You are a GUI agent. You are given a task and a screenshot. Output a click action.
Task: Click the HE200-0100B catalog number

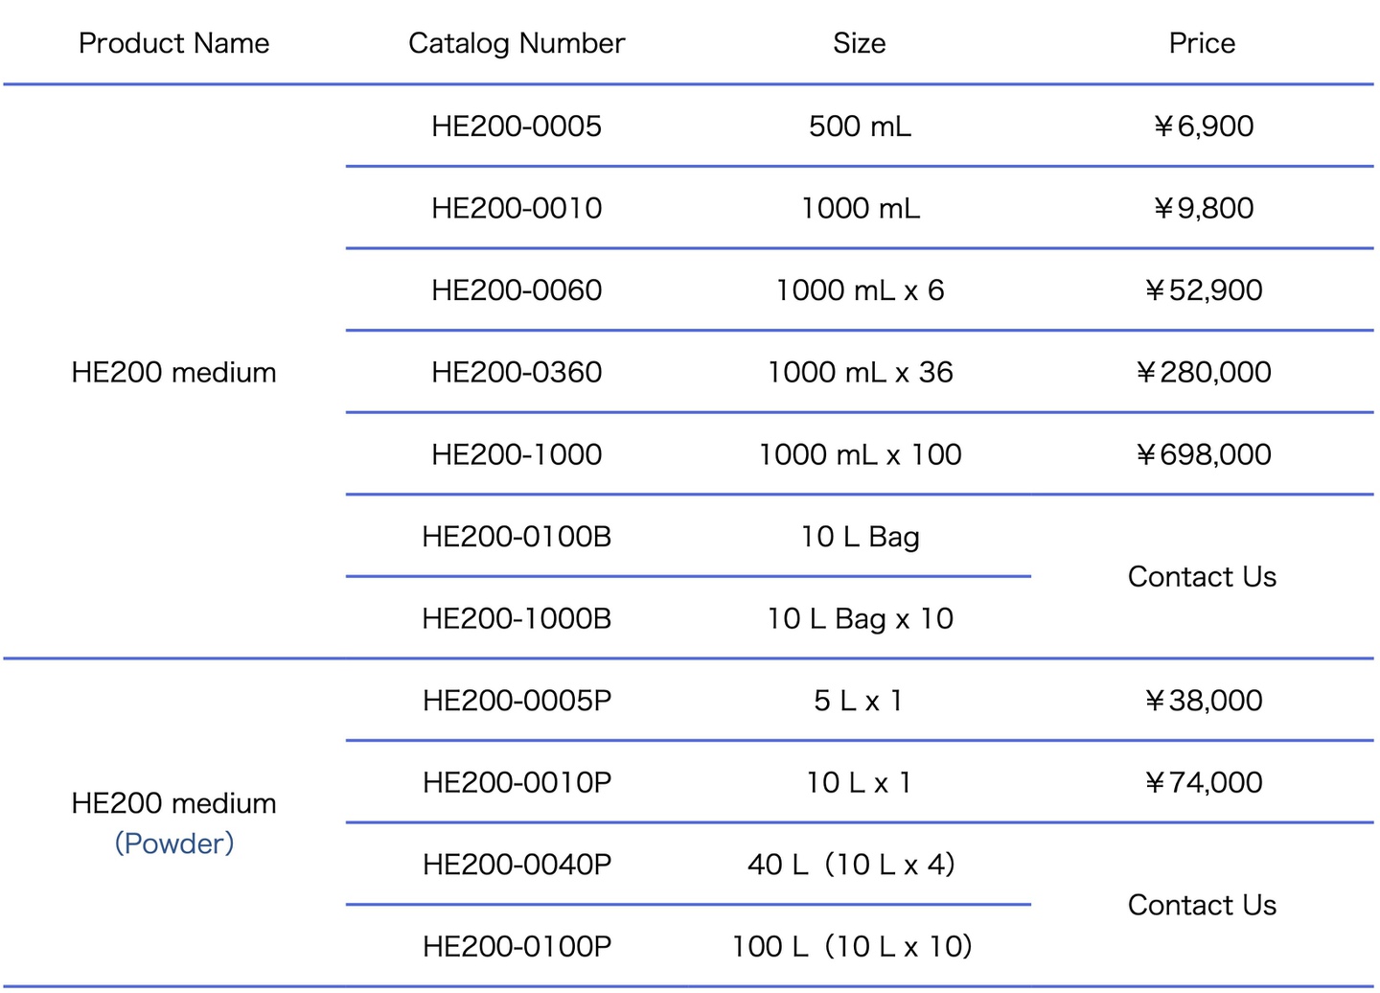(517, 537)
